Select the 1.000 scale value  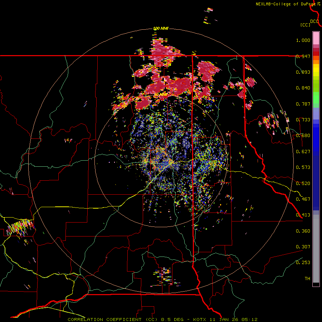(303, 40)
